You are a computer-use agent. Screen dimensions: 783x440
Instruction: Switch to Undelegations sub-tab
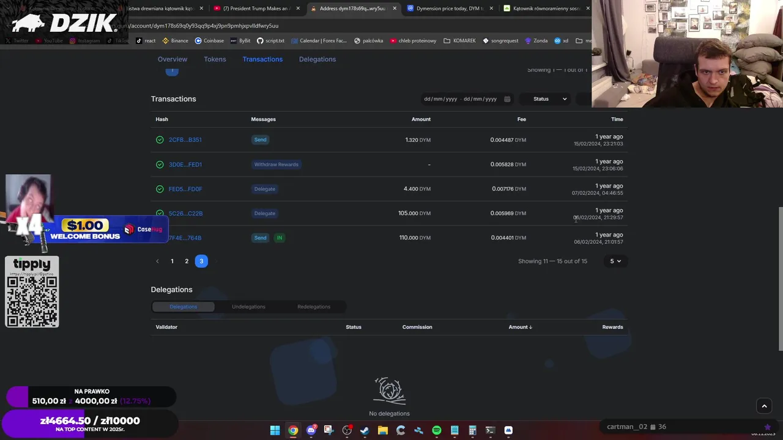pyautogui.click(x=248, y=307)
